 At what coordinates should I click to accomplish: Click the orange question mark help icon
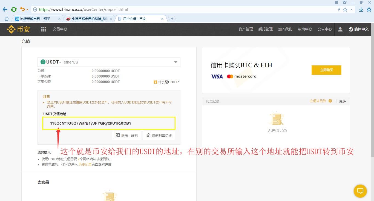[x=330, y=101]
